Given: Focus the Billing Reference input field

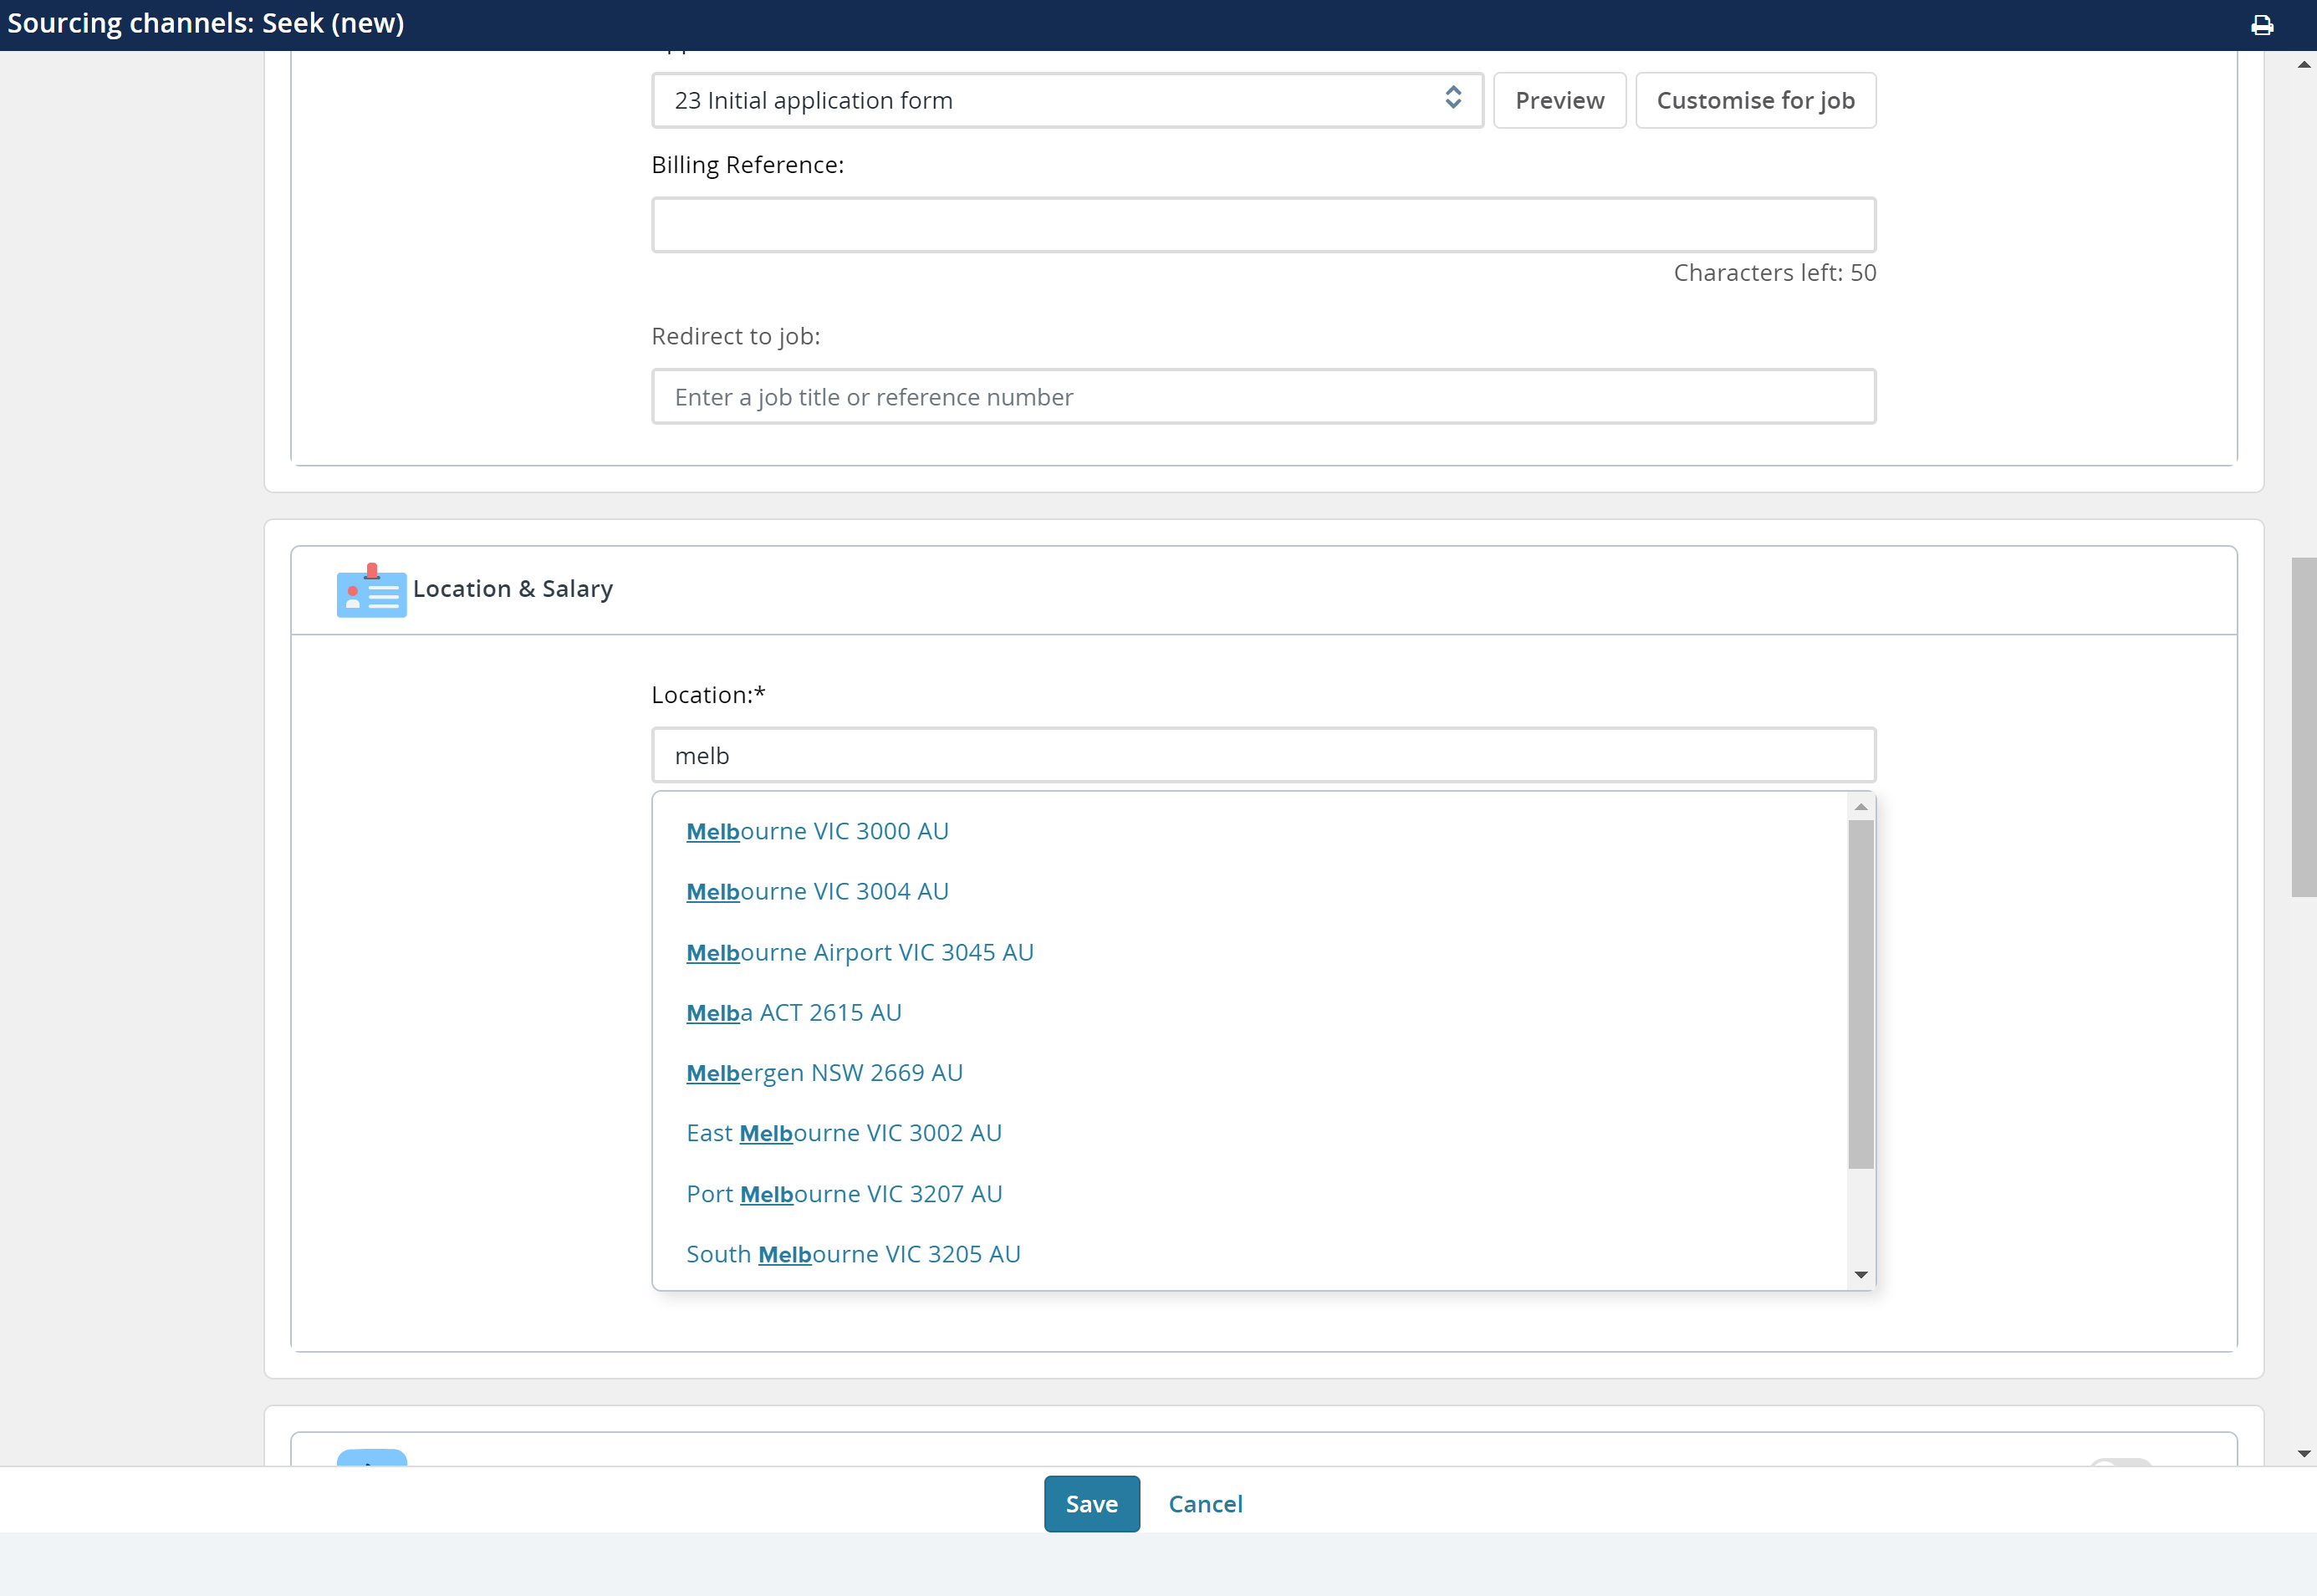Looking at the screenshot, I should pyautogui.click(x=1263, y=224).
